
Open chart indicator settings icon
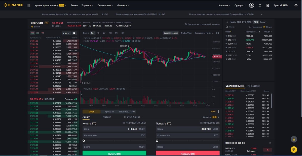tap(123, 33)
